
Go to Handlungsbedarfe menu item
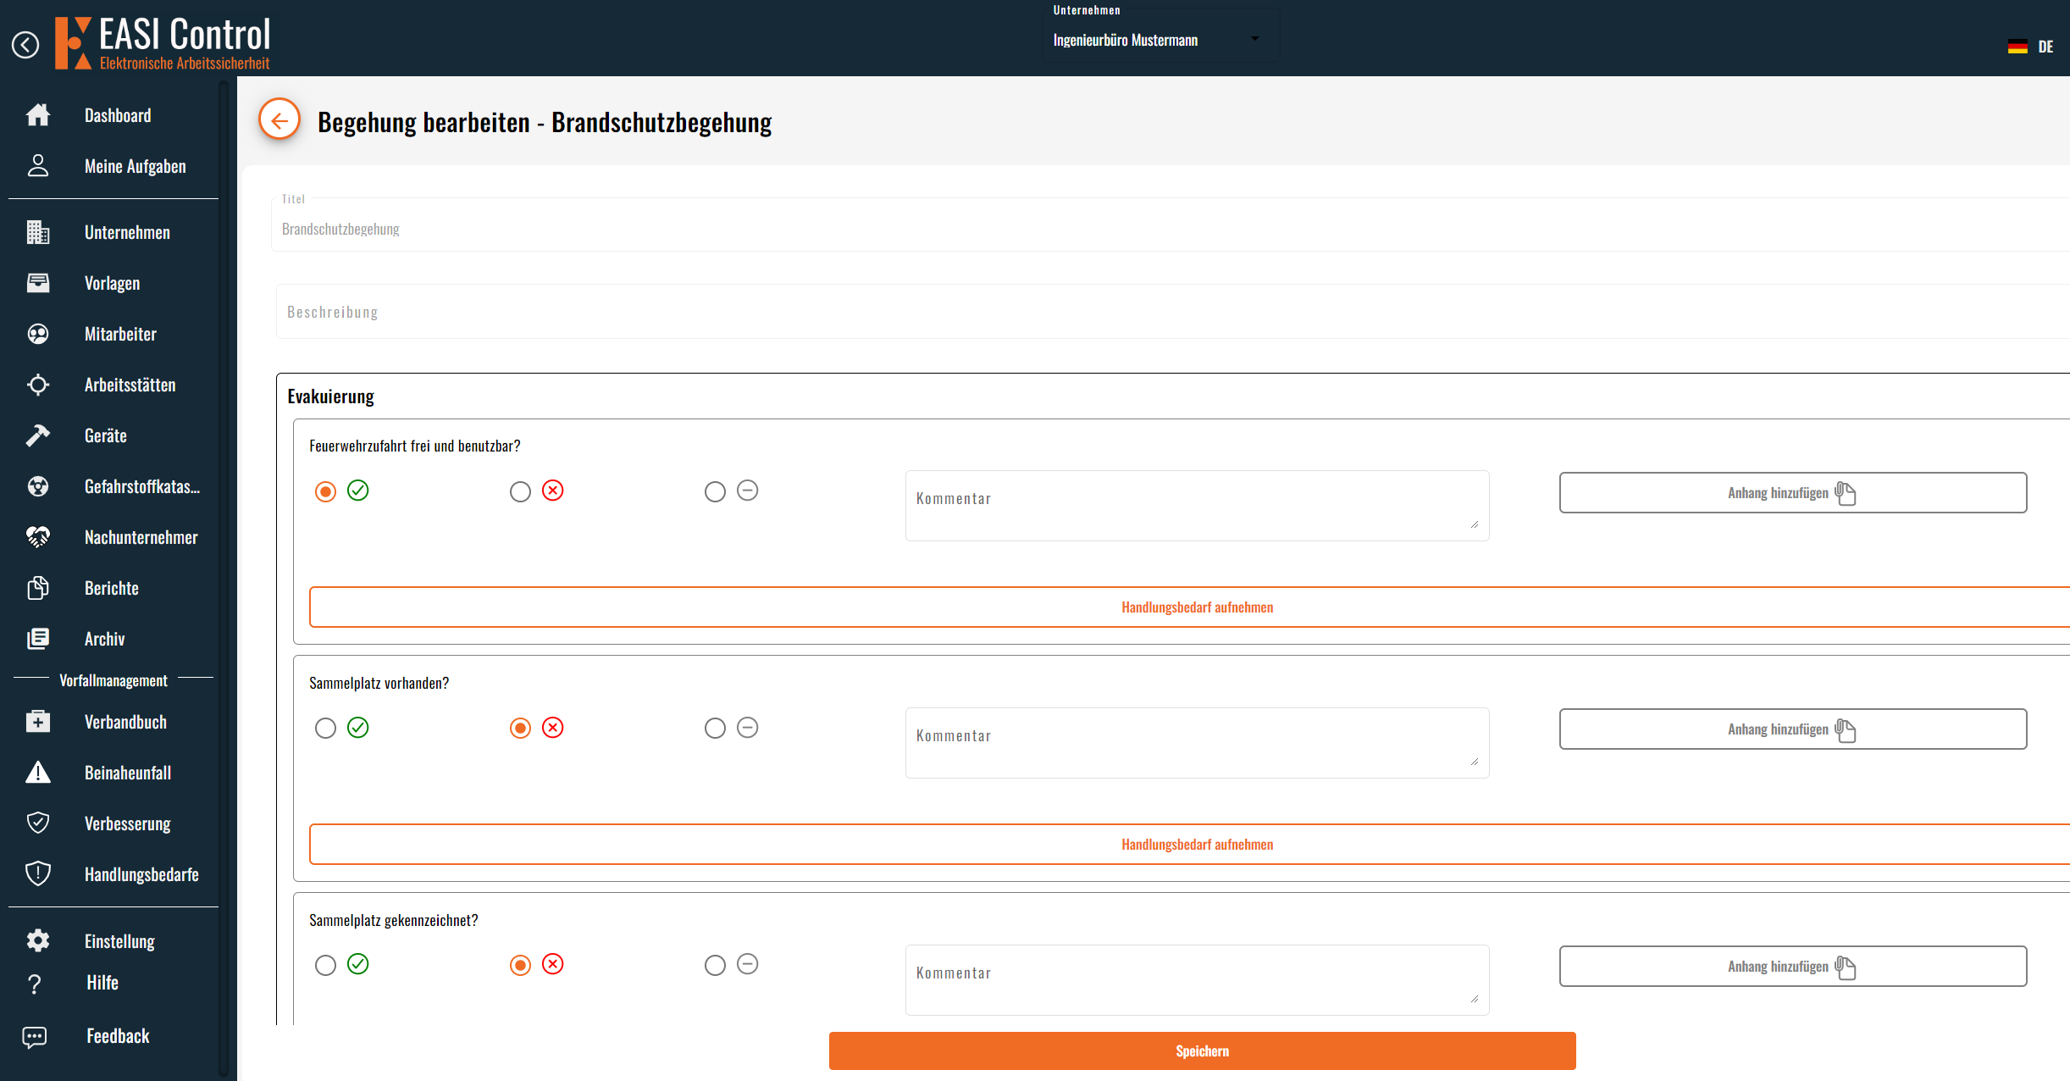(141, 874)
